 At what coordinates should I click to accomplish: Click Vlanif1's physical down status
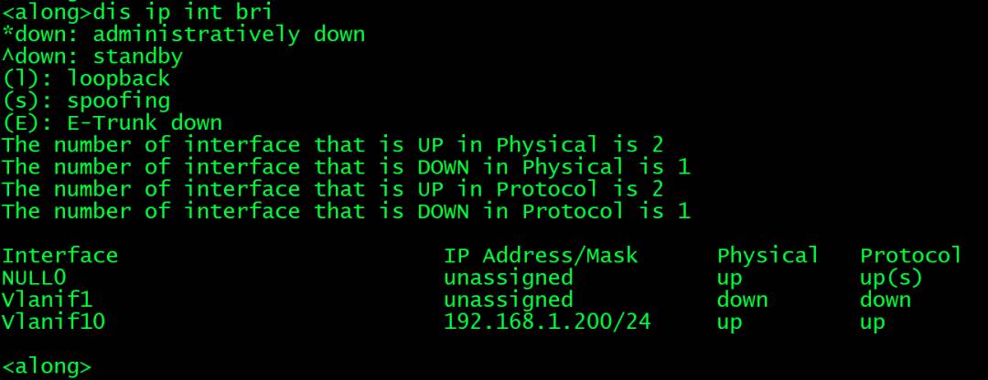[742, 300]
